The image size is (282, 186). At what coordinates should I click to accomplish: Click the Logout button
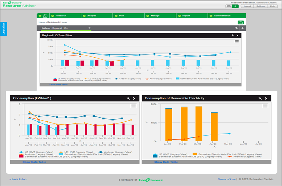(247, 6)
